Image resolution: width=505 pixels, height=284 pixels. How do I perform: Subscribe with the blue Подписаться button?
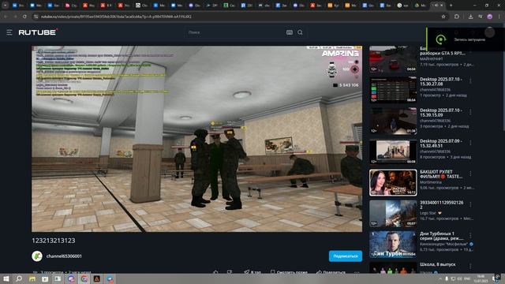[346, 256]
